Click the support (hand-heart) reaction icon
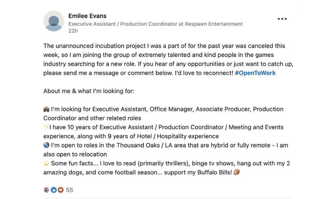Image resolution: width=316 pixels, height=199 pixels. tap(47, 190)
